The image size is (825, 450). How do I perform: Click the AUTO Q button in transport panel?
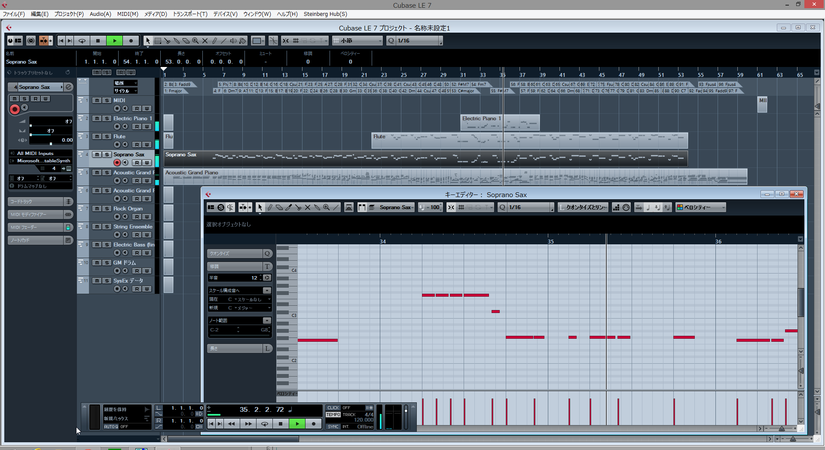[111, 427]
